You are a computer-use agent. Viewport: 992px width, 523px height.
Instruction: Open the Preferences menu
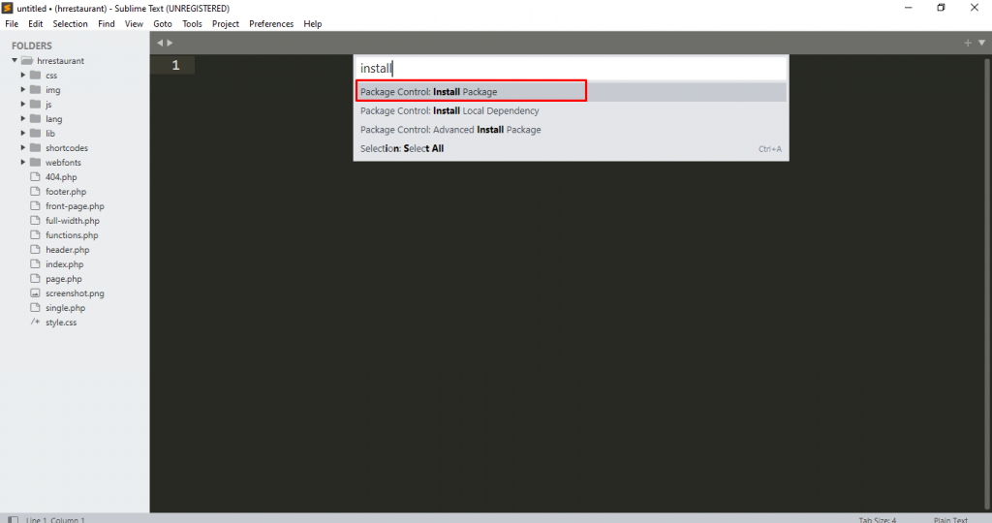pos(271,23)
